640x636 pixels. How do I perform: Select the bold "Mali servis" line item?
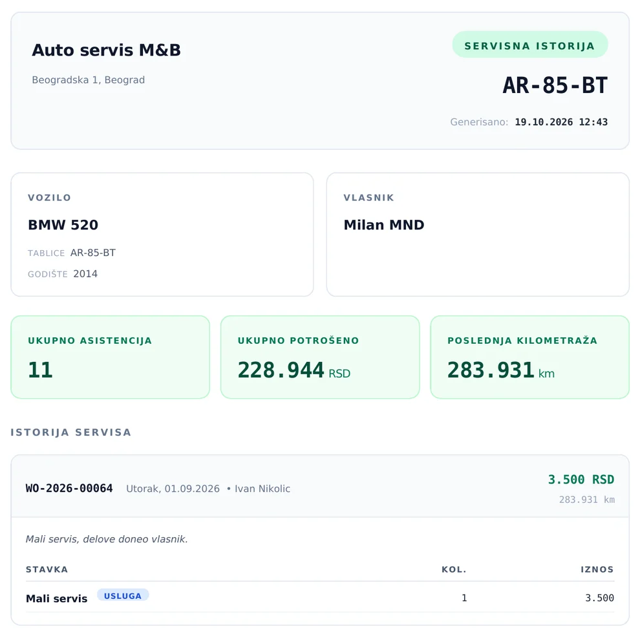pyautogui.click(x=56, y=599)
